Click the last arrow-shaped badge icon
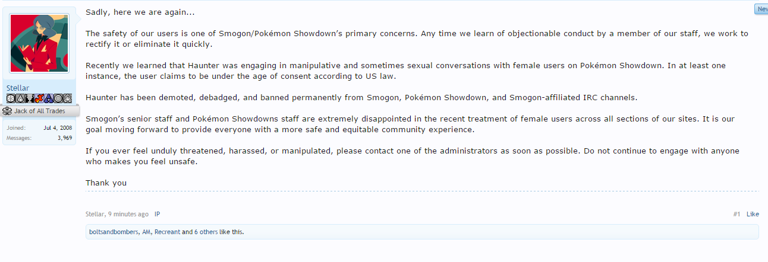768x262 pixels. click(67, 98)
